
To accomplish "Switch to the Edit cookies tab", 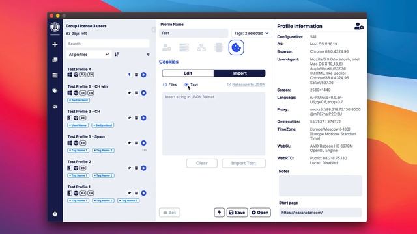I will point(188,73).
